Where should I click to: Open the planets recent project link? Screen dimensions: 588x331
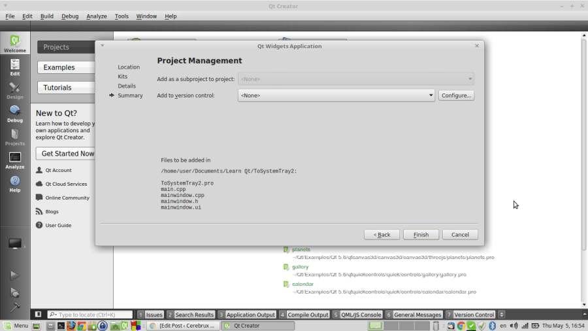(301, 250)
